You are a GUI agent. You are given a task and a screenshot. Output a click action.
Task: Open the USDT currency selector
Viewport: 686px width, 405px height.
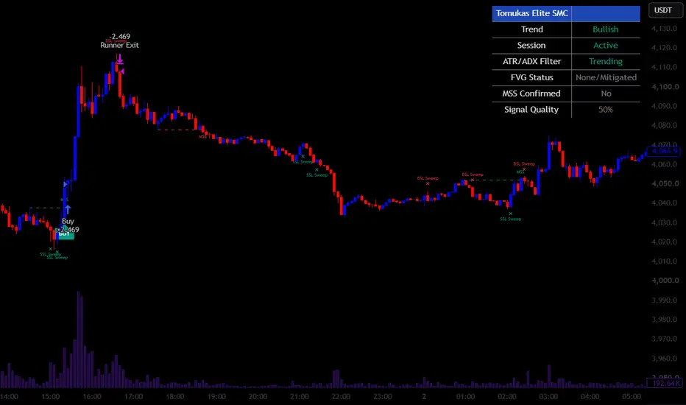click(665, 10)
